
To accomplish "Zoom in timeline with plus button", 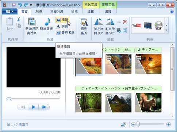I will coord(168,124).
